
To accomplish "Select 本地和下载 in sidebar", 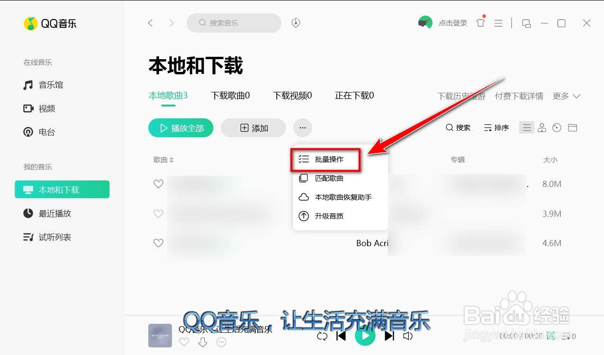I will 62,189.
